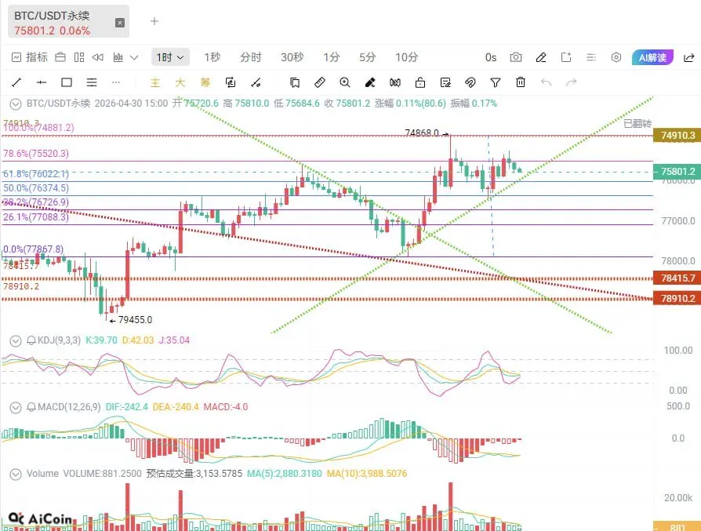This screenshot has height=531, width=701.
Task: Switch to the 1分 timeframe
Action: point(332,57)
